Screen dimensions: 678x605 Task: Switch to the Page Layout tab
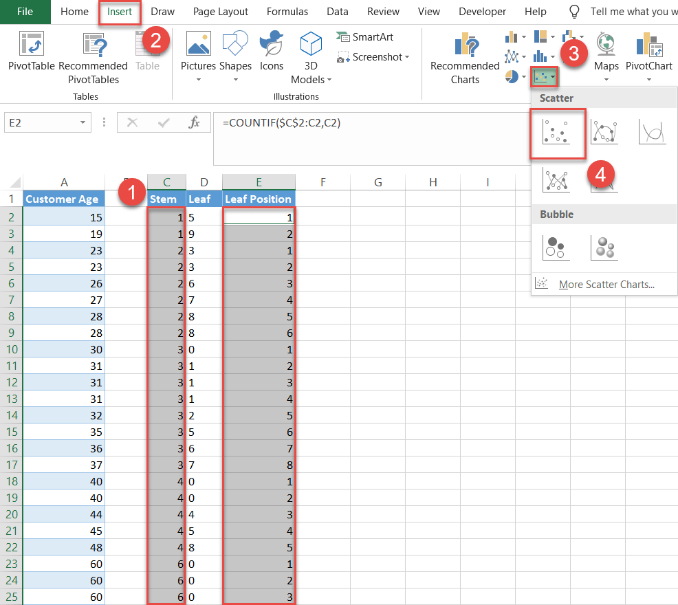coord(220,12)
